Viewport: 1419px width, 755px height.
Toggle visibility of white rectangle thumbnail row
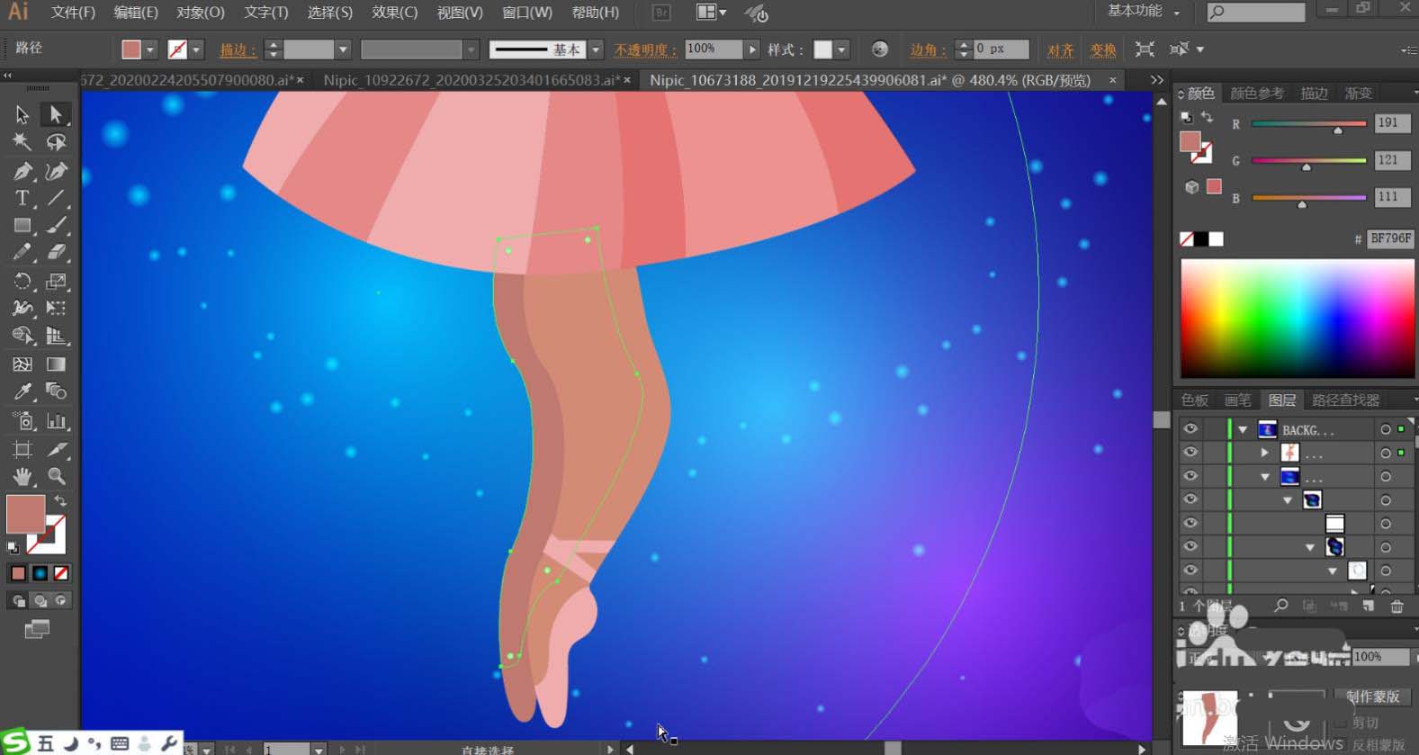(x=1190, y=523)
